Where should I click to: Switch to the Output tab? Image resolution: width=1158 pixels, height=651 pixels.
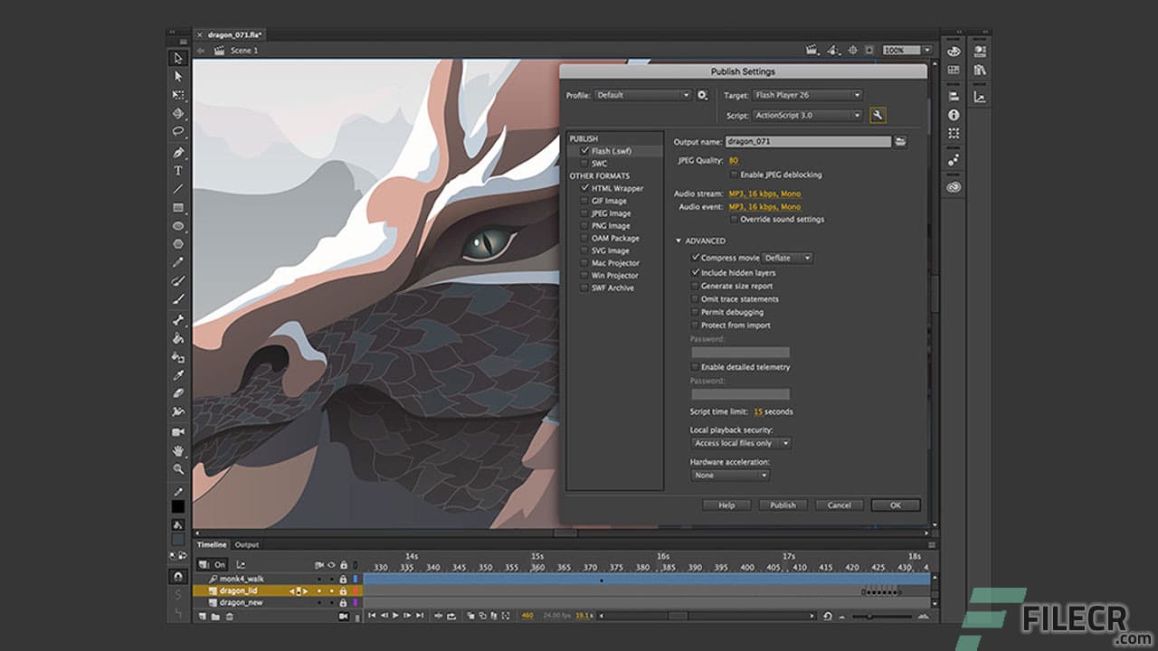246,544
